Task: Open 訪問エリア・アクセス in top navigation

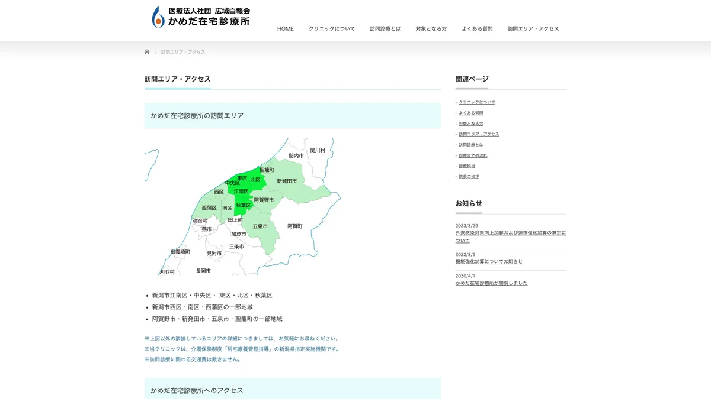Action: tap(533, 28)
